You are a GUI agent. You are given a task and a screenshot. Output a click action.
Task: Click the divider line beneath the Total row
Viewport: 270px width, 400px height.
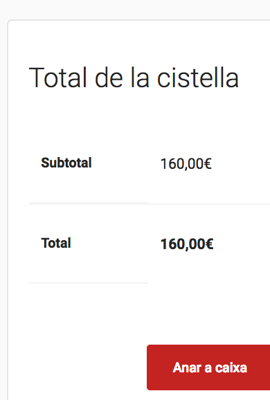coord(89,283)
